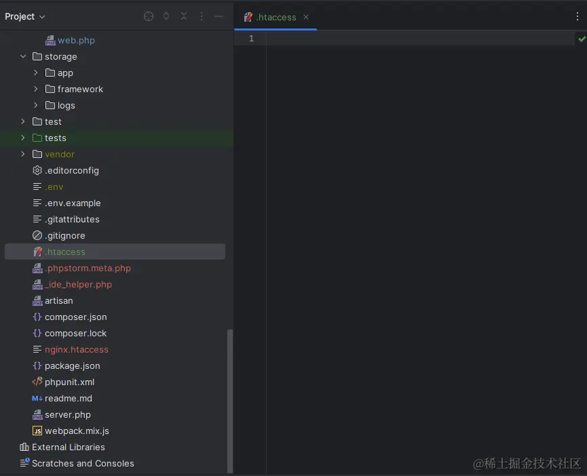Hide the Project tool window
This screenshot has height=476, width=587.
click(x=219, y=16)
